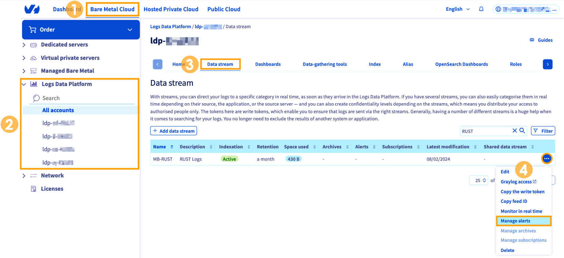Expand Managed Bare Metal tree
564x258 pixels.
point(24,71)
